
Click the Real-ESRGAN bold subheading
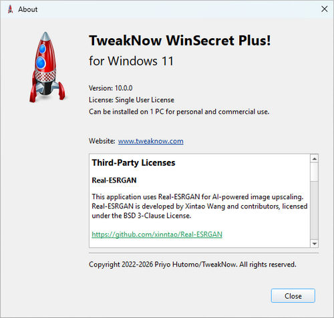[114, 180]
